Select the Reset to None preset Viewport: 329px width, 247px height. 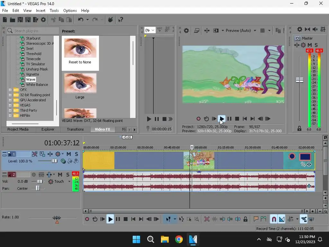click(x=80, y=53)
